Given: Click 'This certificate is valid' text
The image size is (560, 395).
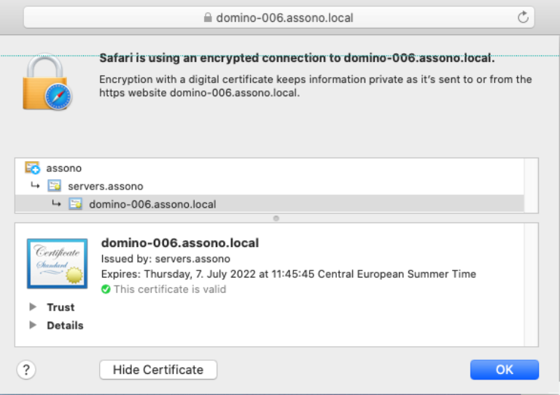Looking at the screenshot, I should [170, 289].
